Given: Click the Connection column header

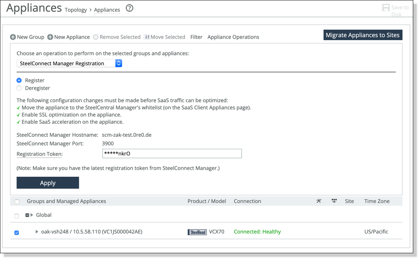Looking at the screenshot, I should click(x=248, y=201).
